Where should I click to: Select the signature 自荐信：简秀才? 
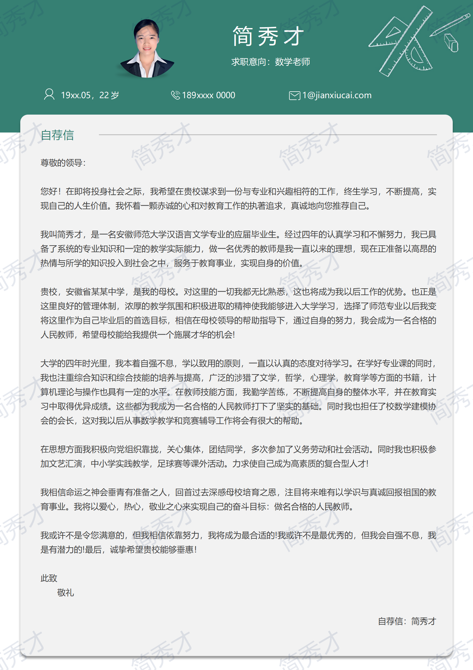tap(407, 621)
